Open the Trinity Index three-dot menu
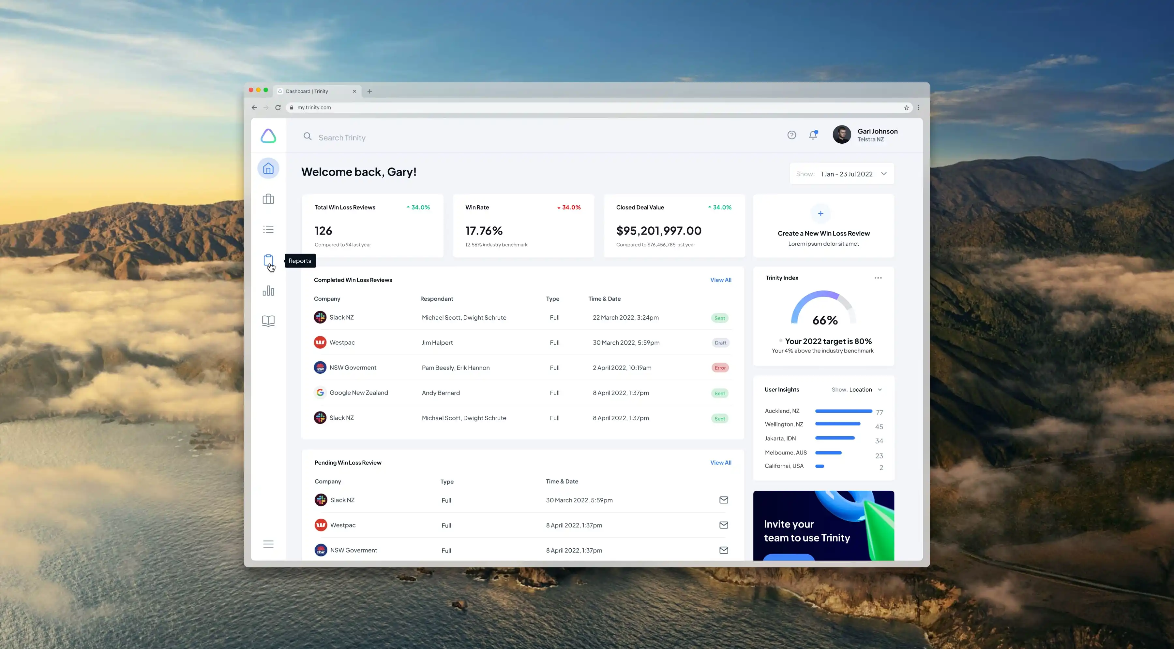 click(x=878, y=278)
